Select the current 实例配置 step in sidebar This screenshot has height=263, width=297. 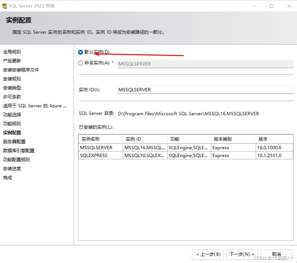coord(12,133)
